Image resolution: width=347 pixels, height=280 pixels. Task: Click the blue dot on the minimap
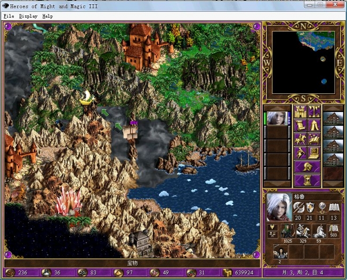pyautogui.click(x=324, y=82)
